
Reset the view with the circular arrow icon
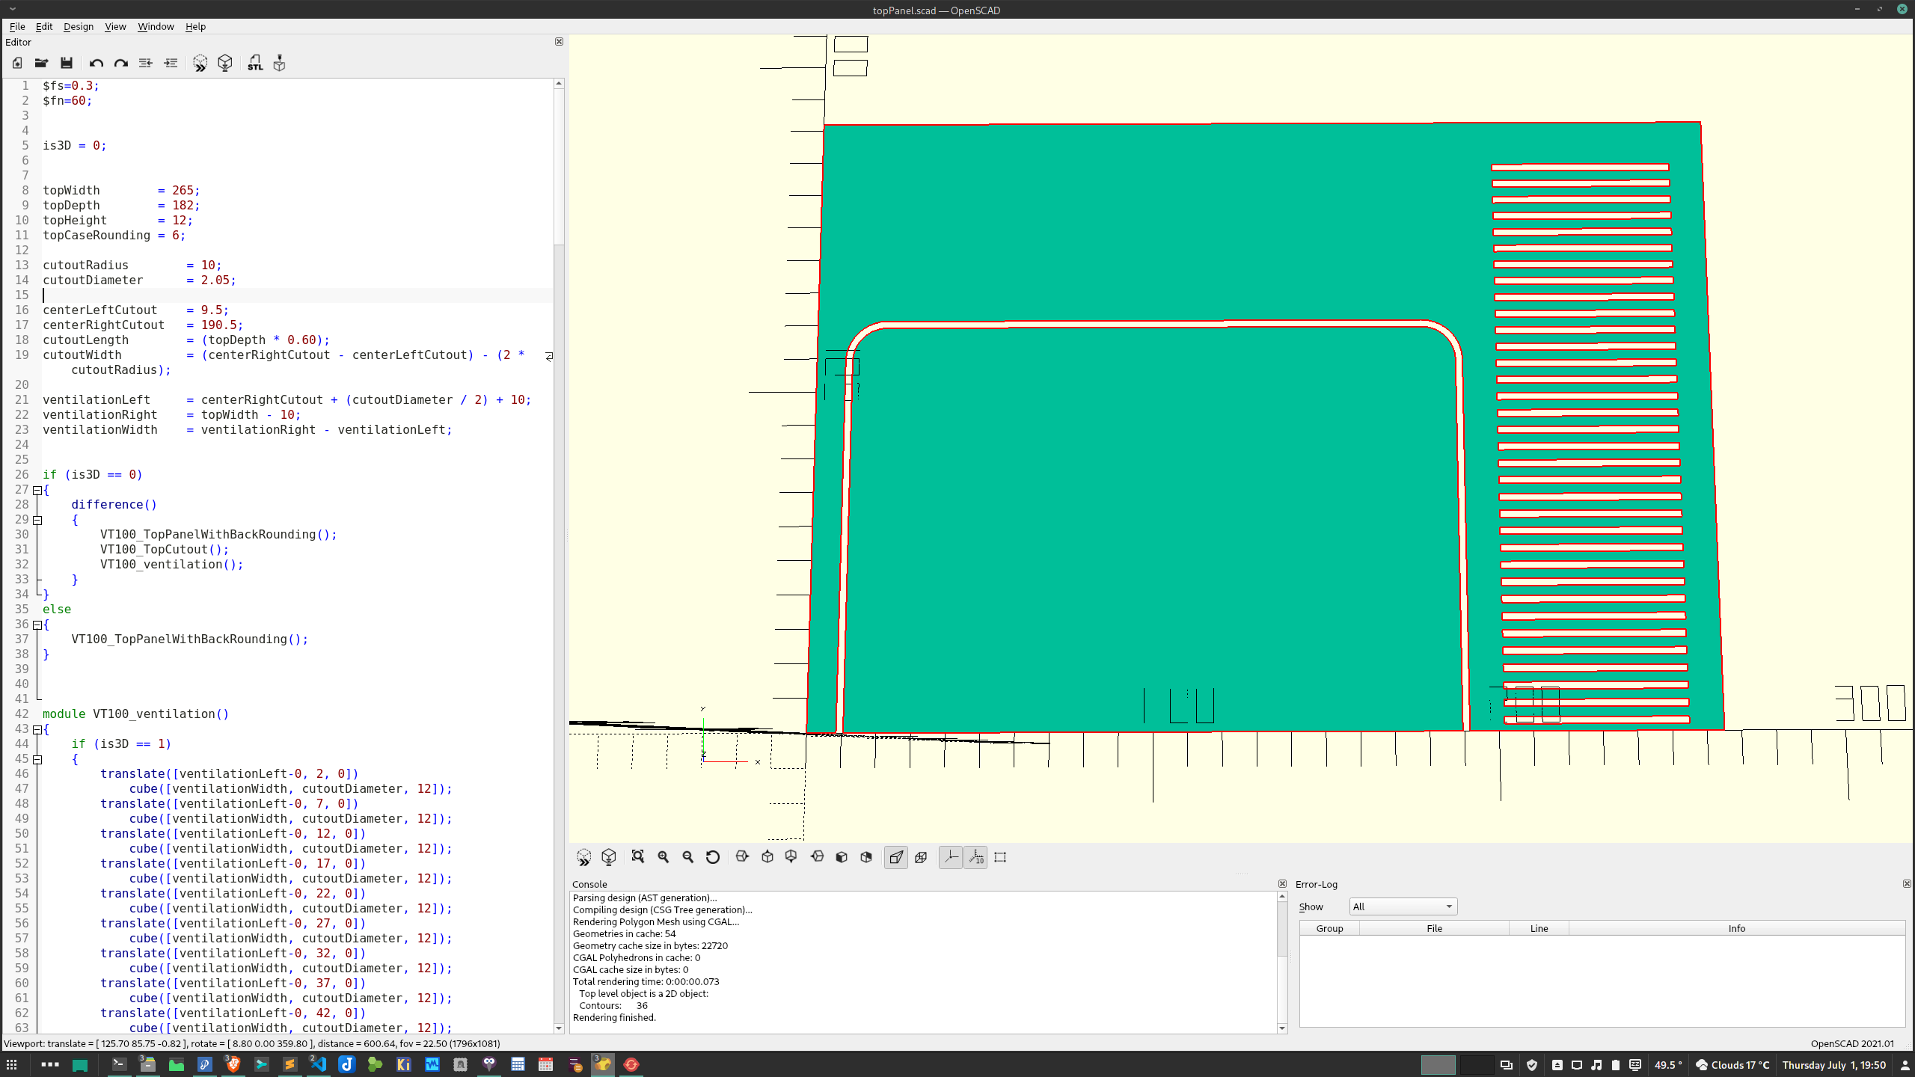[x=713, y=857]
